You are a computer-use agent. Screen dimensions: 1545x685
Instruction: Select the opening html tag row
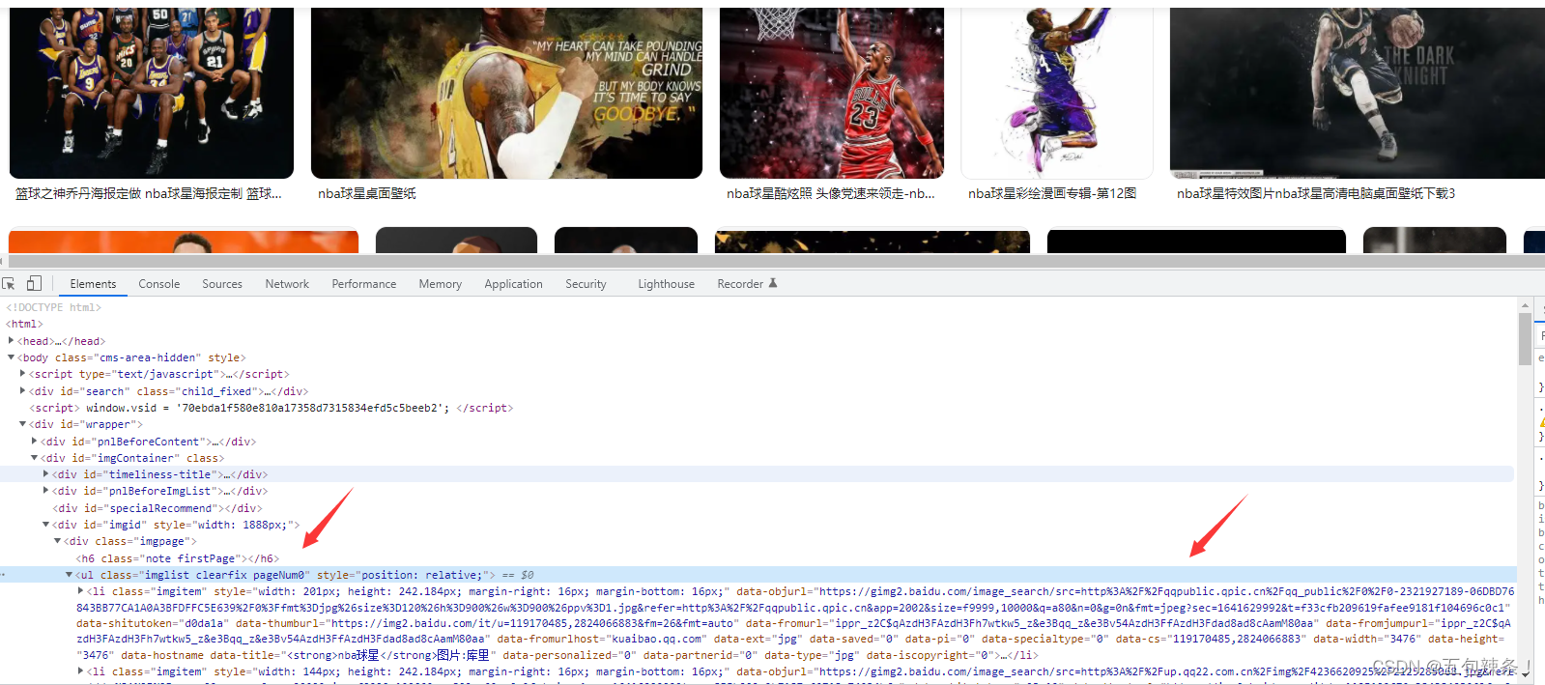click(x=24, y=324)
